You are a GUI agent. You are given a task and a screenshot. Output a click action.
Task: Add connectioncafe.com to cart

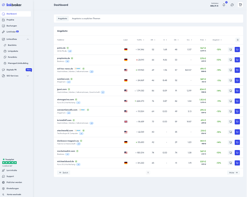coord(237,111)
